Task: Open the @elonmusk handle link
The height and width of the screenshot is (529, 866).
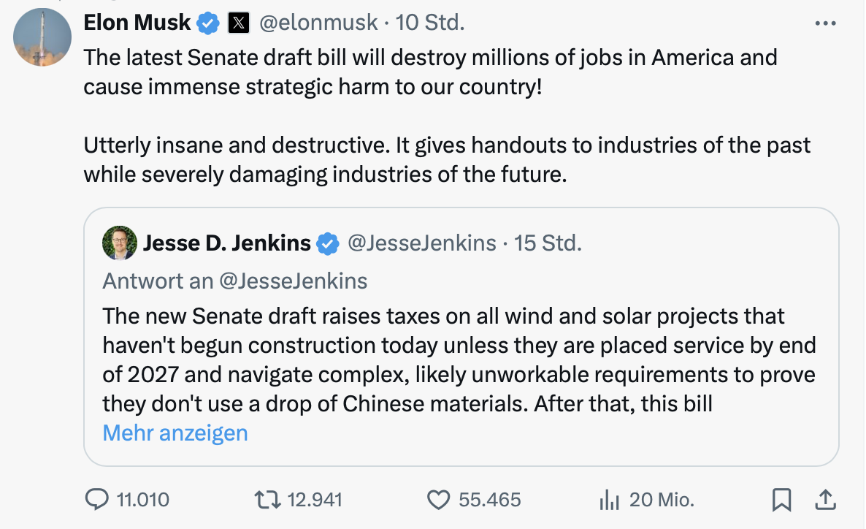Action: (318, 23)
